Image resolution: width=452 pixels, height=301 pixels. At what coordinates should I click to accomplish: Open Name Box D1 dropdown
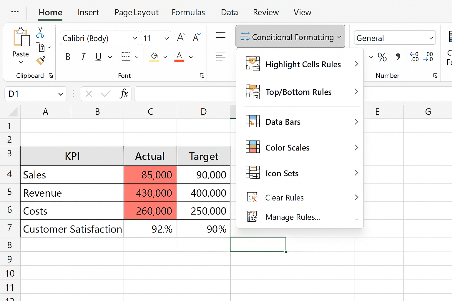pos(61,94)
